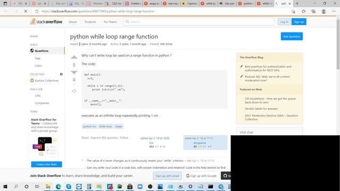This screenshot has height=191, width=340.
Task: Click the question title heading
Action: coord(114,37)
